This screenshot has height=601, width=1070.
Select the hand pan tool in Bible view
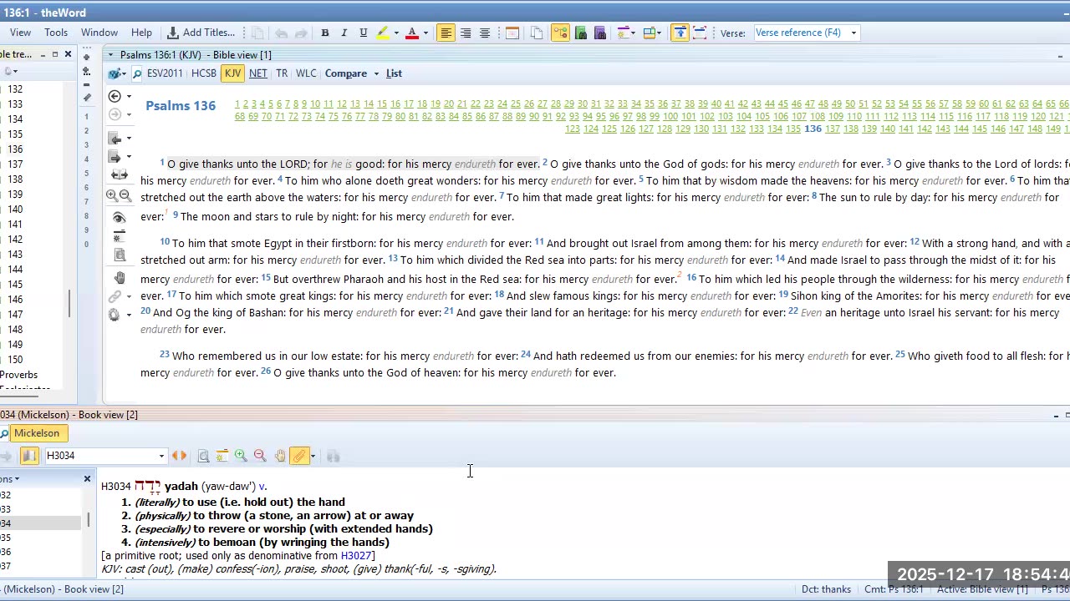point(119,278)
